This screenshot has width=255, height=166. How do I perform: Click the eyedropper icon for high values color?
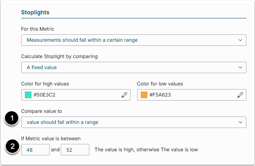click(124, 95)
